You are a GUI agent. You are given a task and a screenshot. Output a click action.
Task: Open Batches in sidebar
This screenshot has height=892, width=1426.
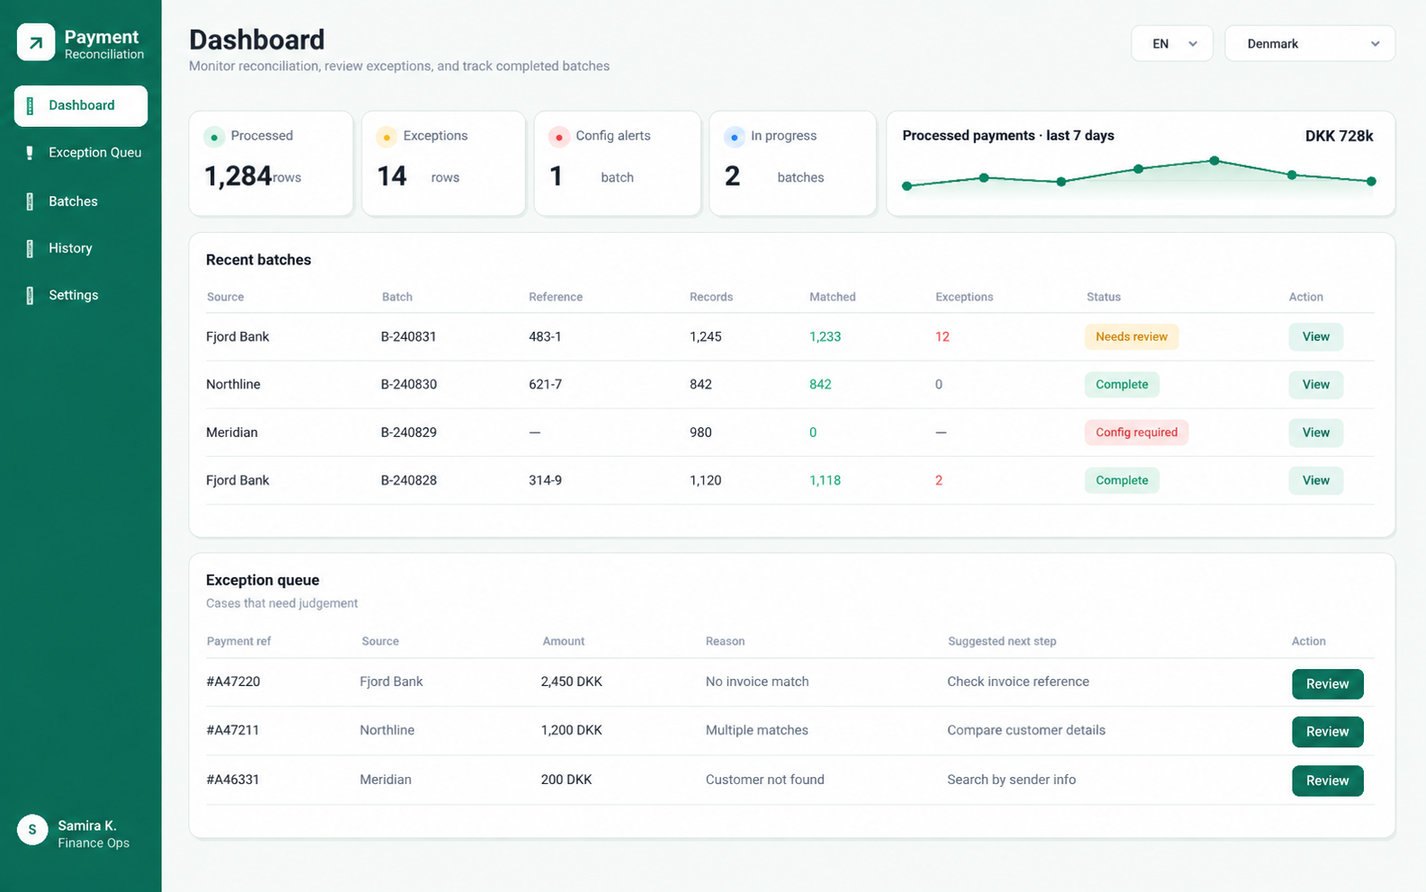click(x=81, y=201)
